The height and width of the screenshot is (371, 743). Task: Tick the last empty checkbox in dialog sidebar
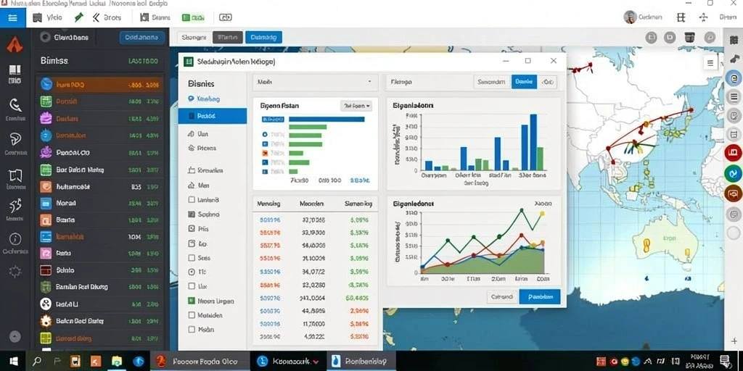tap(192, 329)
